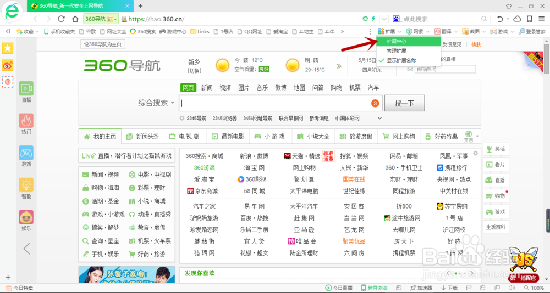Switch to 视频 search tab
Viewport: 550px width, 293px height.
click(x=225, y=88)
